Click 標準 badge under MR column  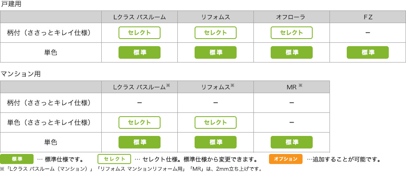pos(292,142)
